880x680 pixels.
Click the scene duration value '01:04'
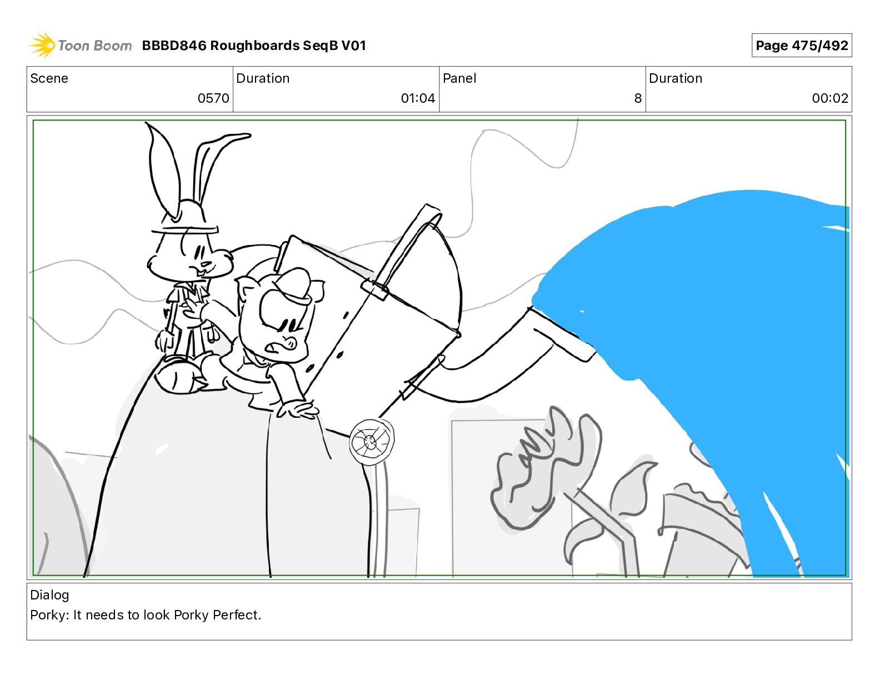click(418, 98)
